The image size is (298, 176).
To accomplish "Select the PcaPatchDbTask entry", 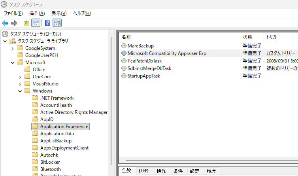I will click(x=144, y=61).
